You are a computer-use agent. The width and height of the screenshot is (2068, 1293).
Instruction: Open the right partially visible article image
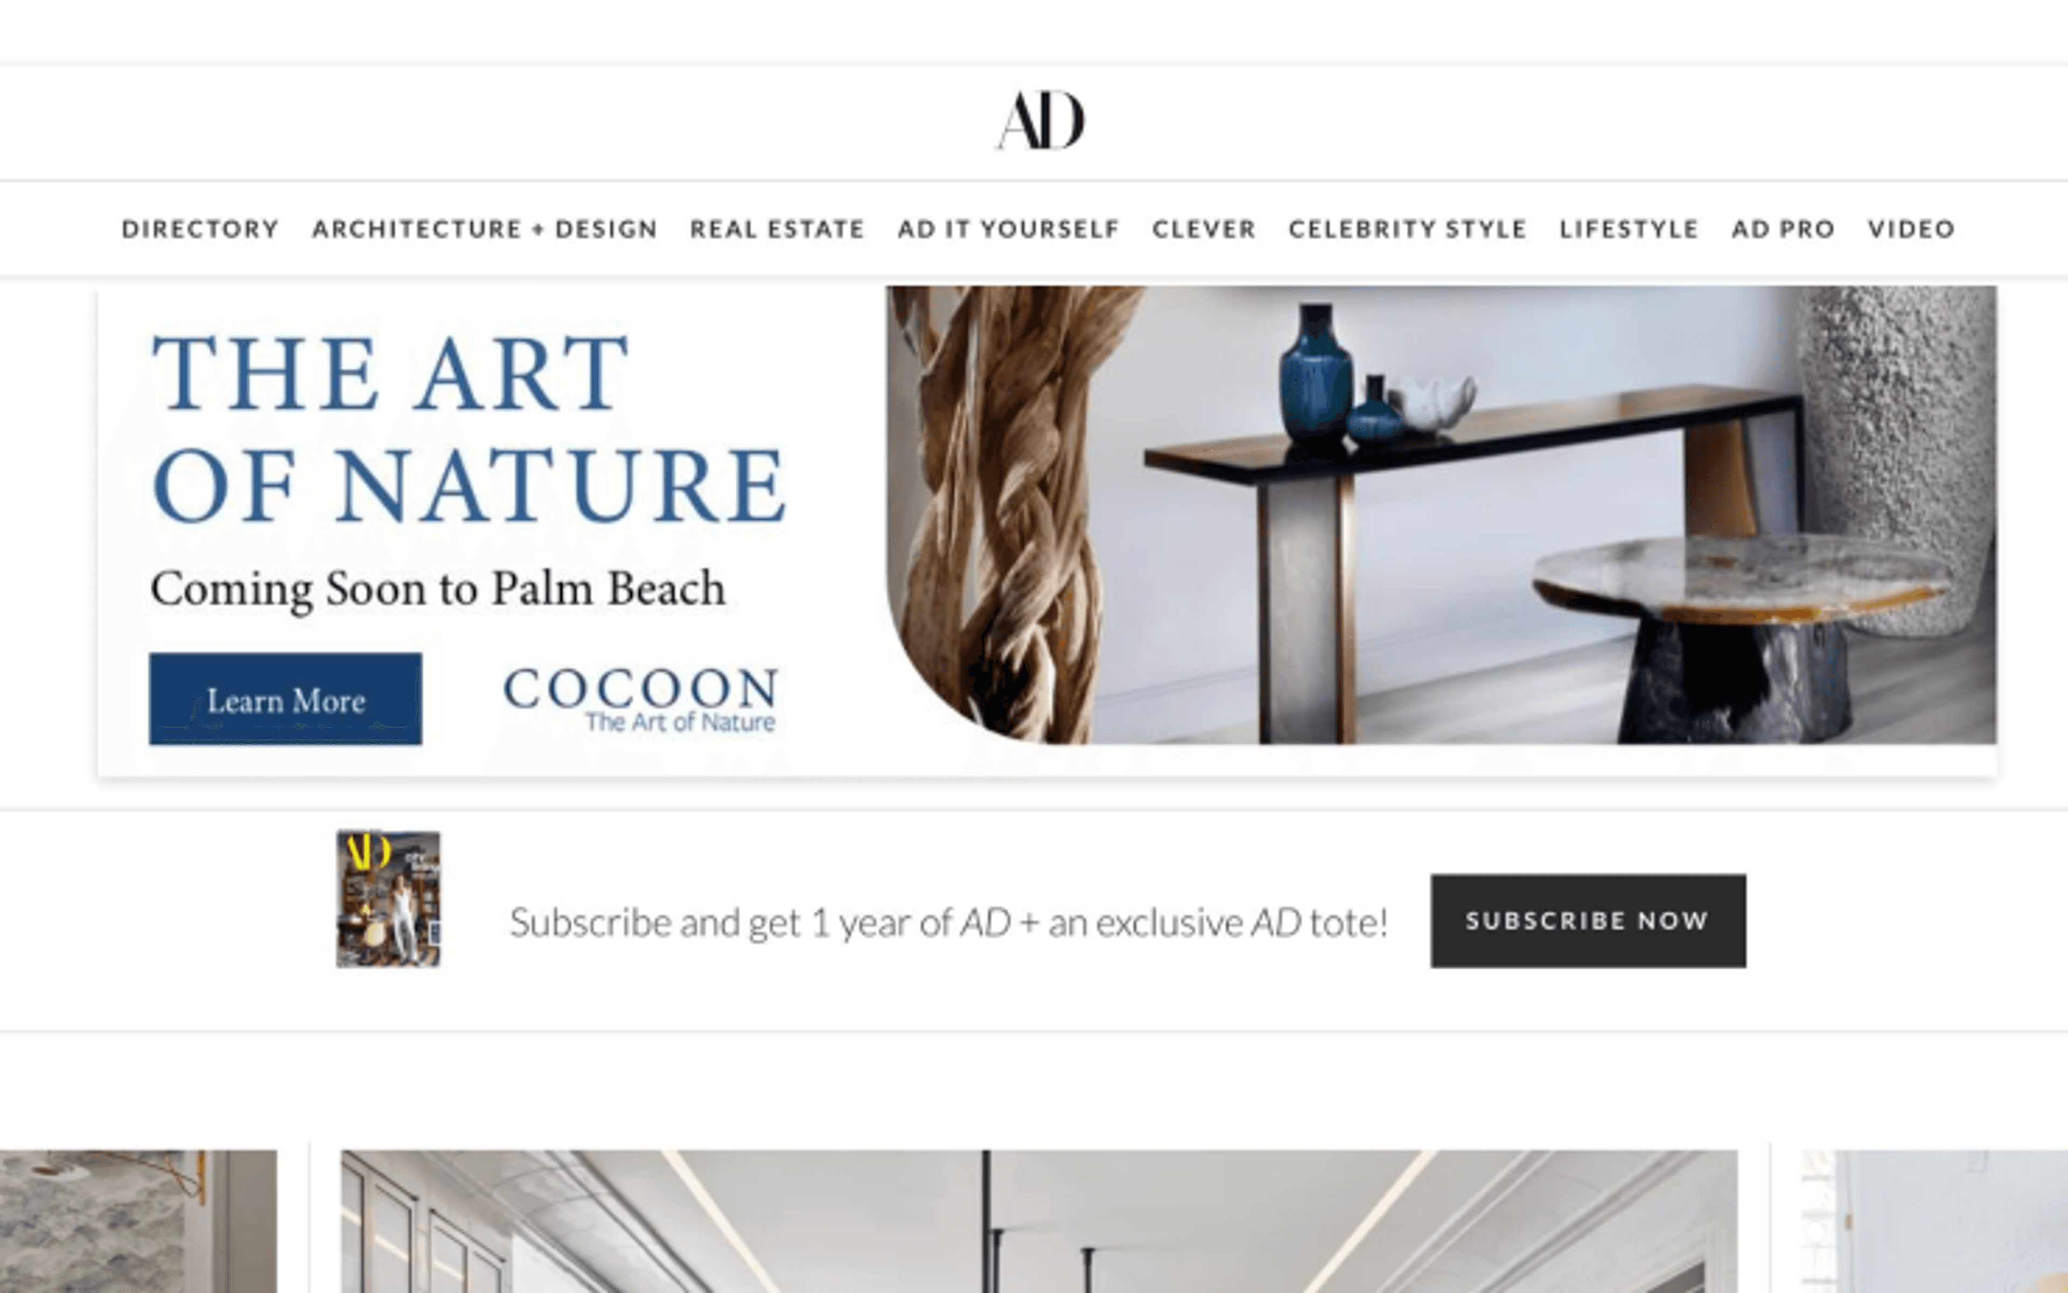click(x=1934, y=1221)
